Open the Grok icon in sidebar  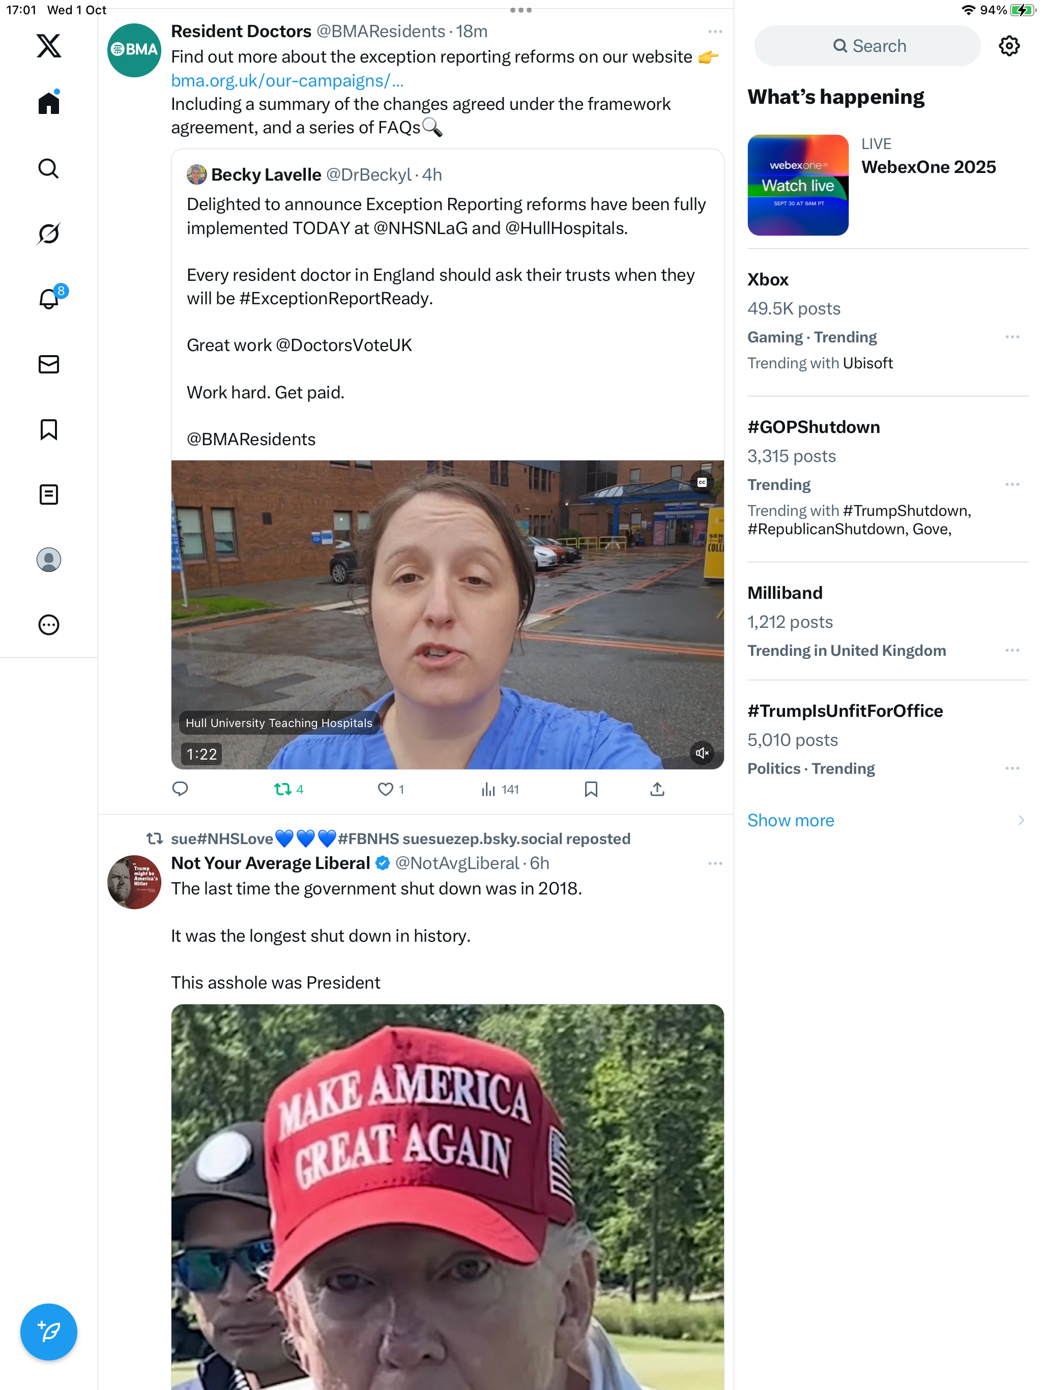(48, 234)
